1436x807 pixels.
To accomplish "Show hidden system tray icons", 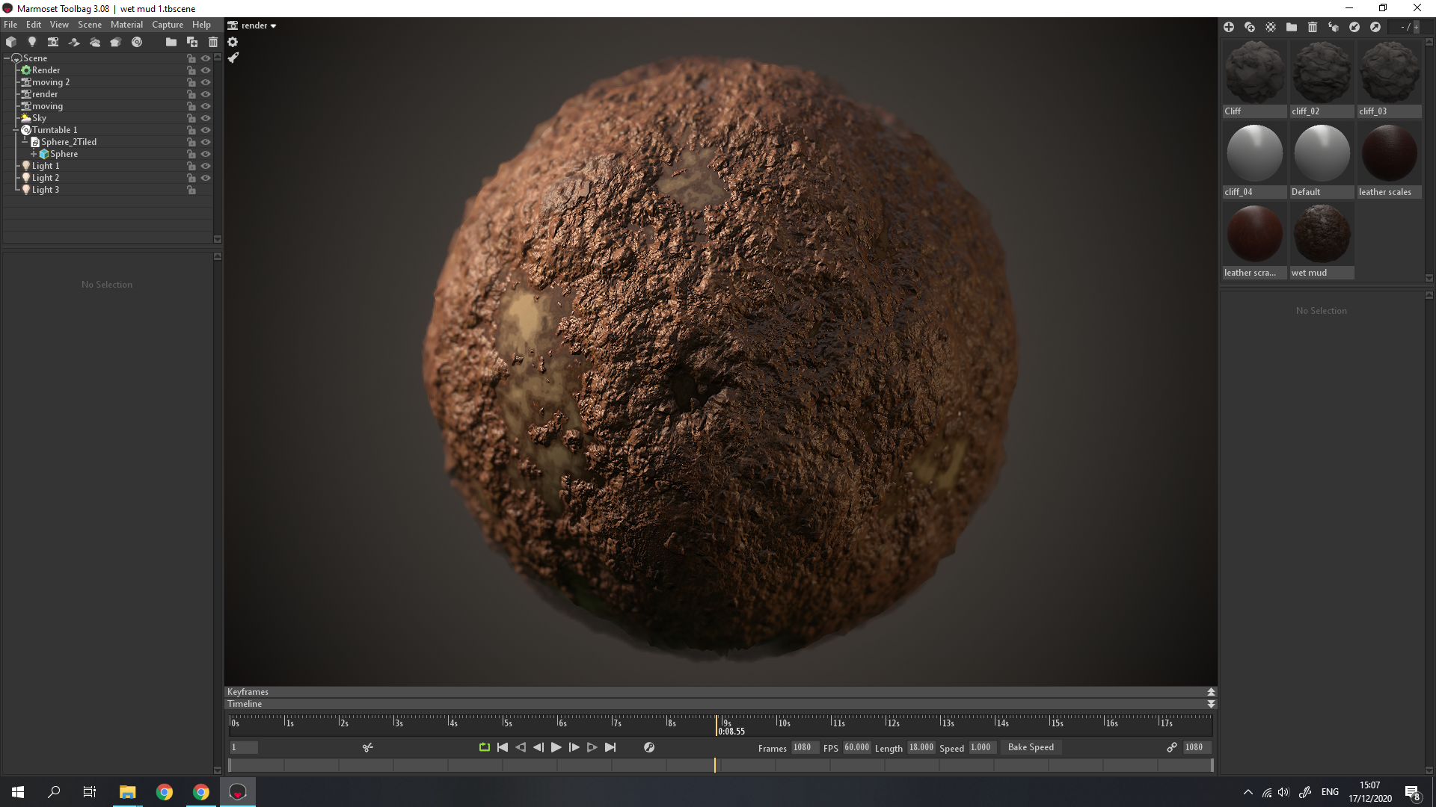I will click(1248, 792).
